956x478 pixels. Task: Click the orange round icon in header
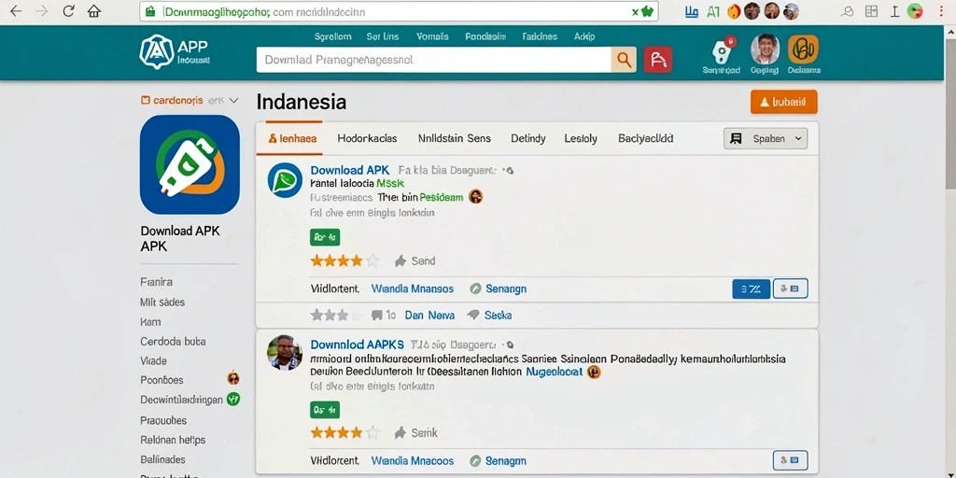tap(803, 49)
